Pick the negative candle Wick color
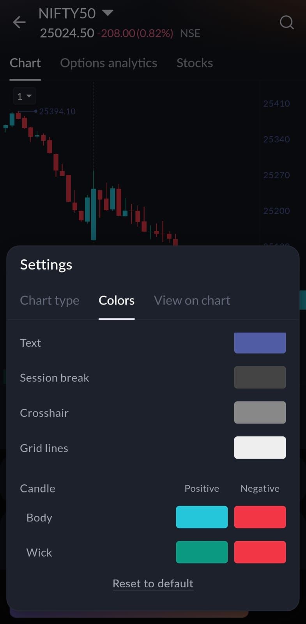This screenshot has height=624, width=306. pyautogui.click(x=260, y=552)
